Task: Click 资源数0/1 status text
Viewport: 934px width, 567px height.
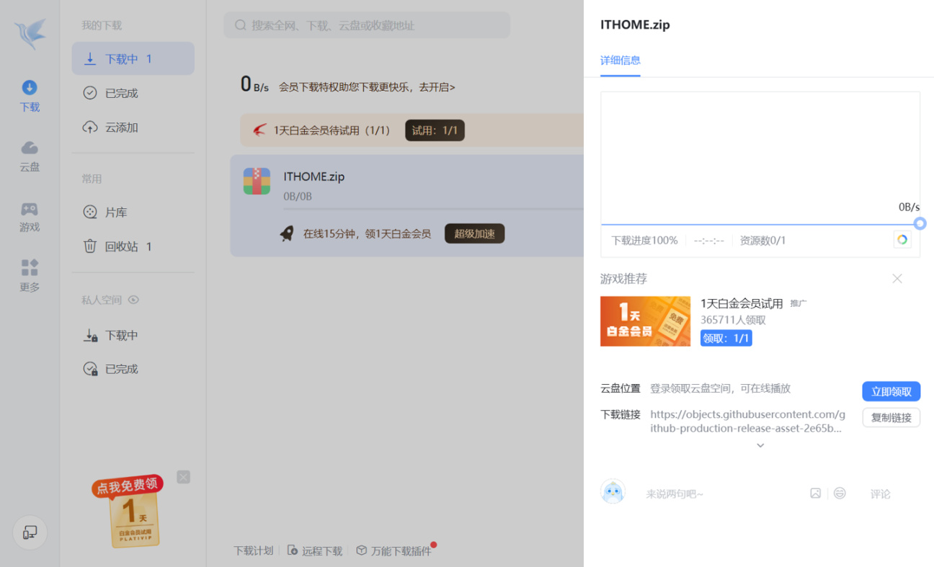Action: pyautogui.click(x=762, y=241)
